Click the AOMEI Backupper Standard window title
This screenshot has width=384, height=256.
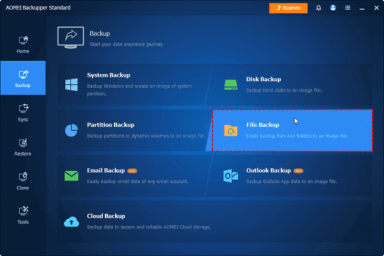coord(38,8)
